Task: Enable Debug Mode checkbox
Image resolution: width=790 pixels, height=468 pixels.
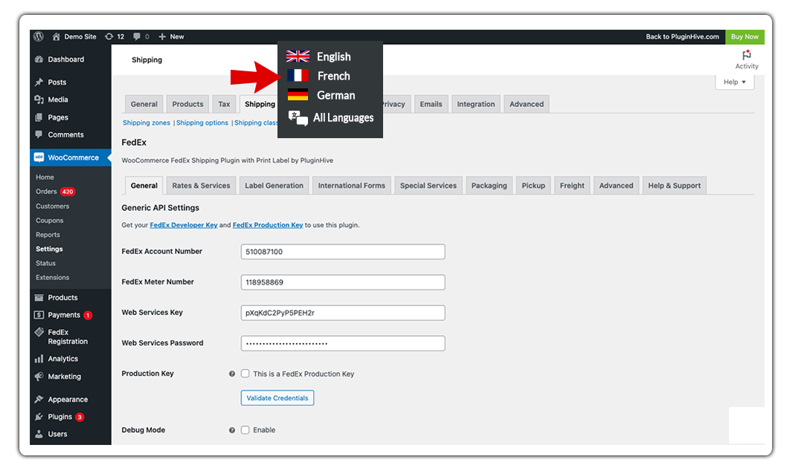Action: 245,430
